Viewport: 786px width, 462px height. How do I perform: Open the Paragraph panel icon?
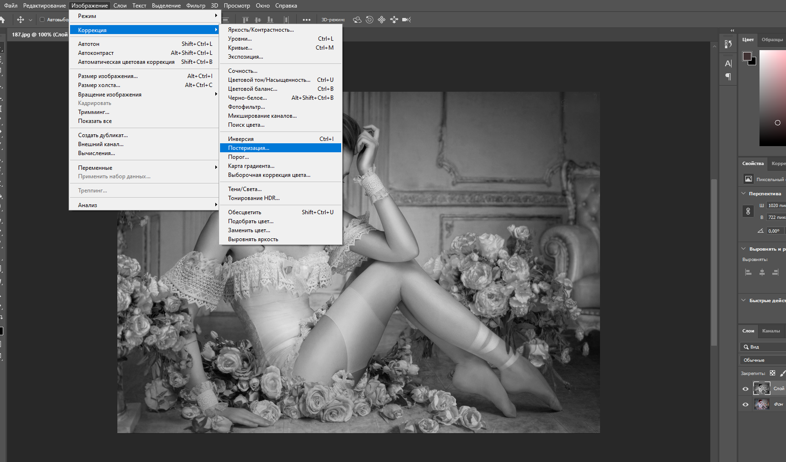[728, 77]
